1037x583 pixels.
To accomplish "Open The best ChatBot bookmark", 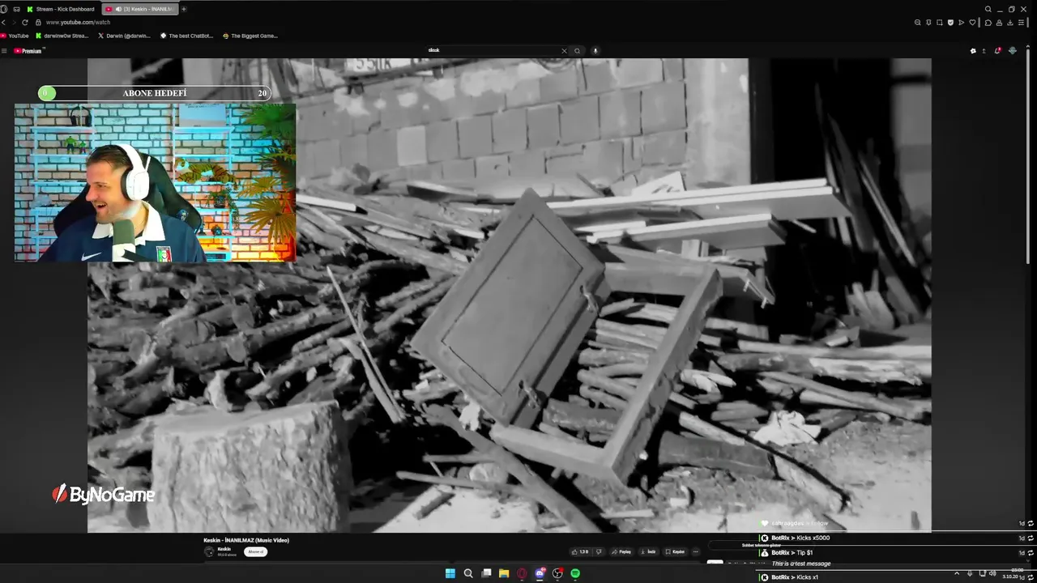I will (x=186, y=36).
